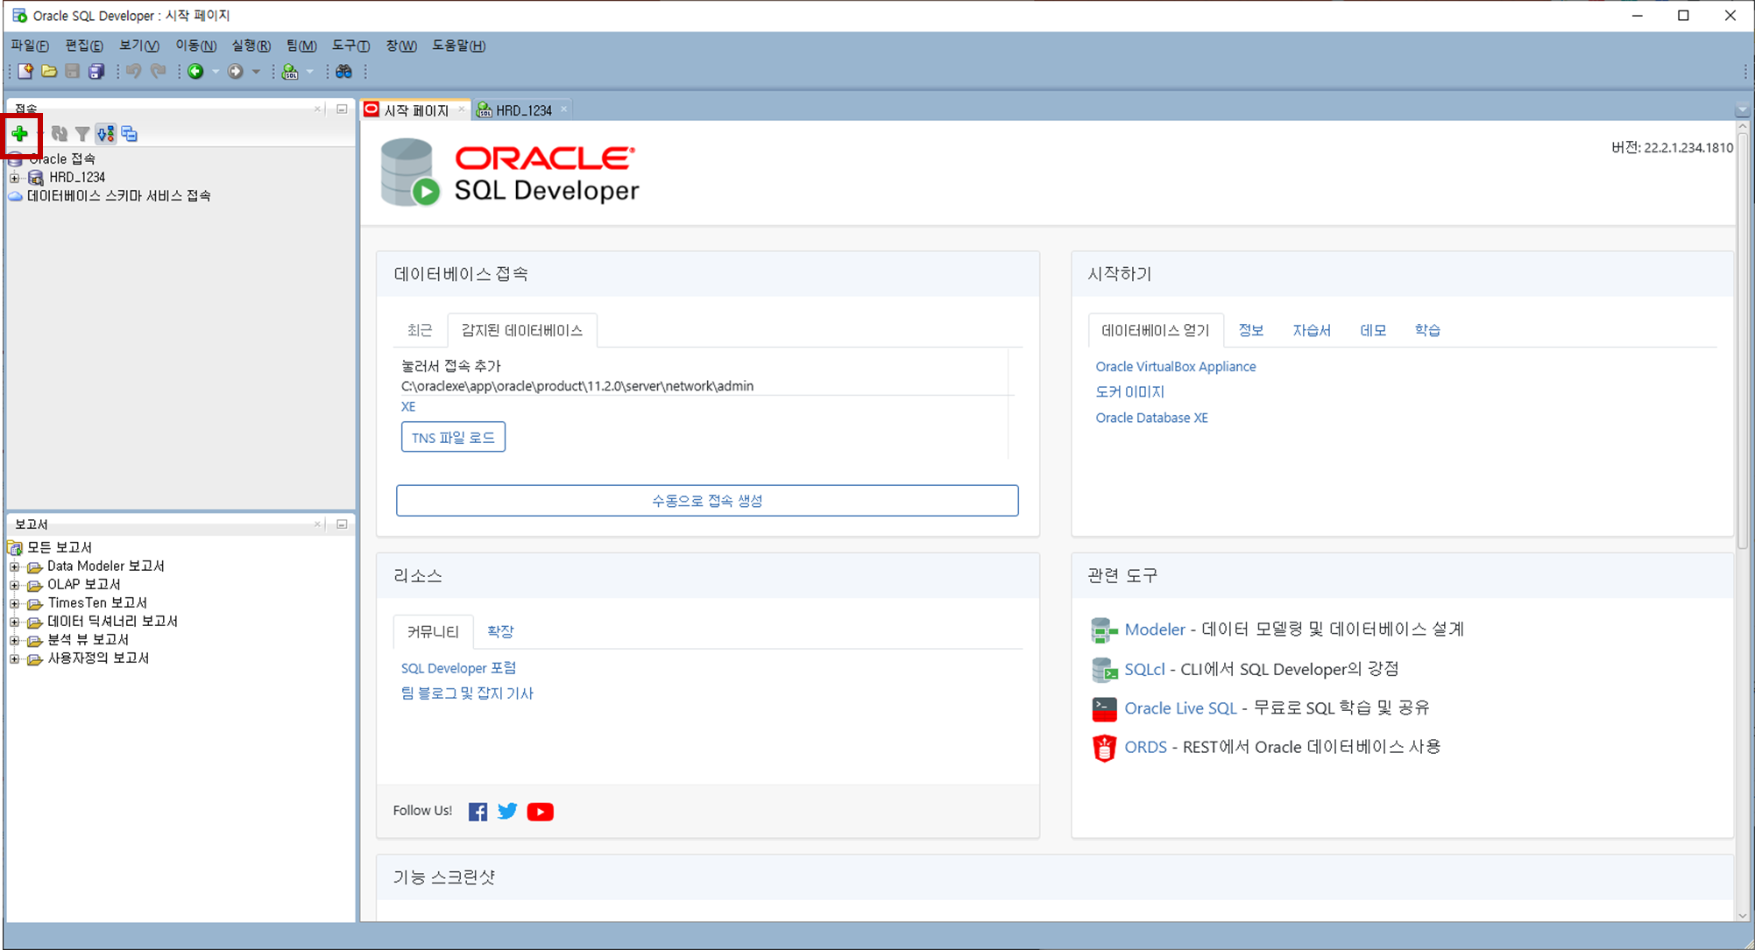Click the Facebook icon

pyautogui.click(x=478, y=812)
